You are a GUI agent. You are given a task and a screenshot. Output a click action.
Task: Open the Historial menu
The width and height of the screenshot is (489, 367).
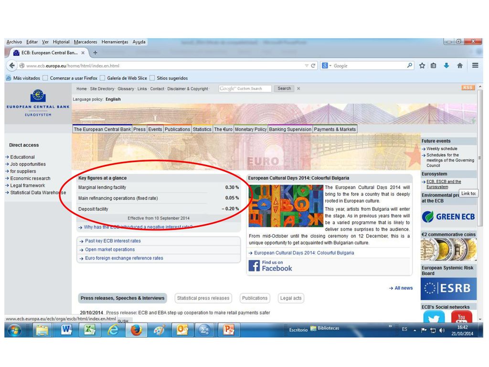click(61, 42)
